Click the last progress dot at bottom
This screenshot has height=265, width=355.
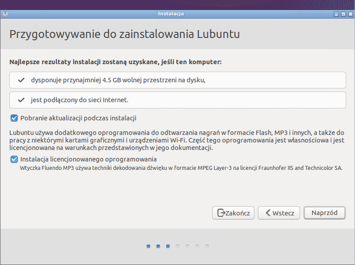click(207, 246)
